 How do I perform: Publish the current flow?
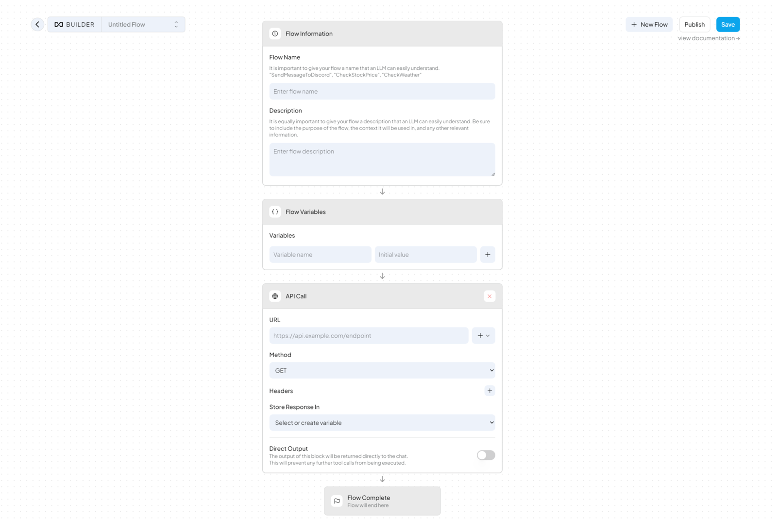pos(694,24)
